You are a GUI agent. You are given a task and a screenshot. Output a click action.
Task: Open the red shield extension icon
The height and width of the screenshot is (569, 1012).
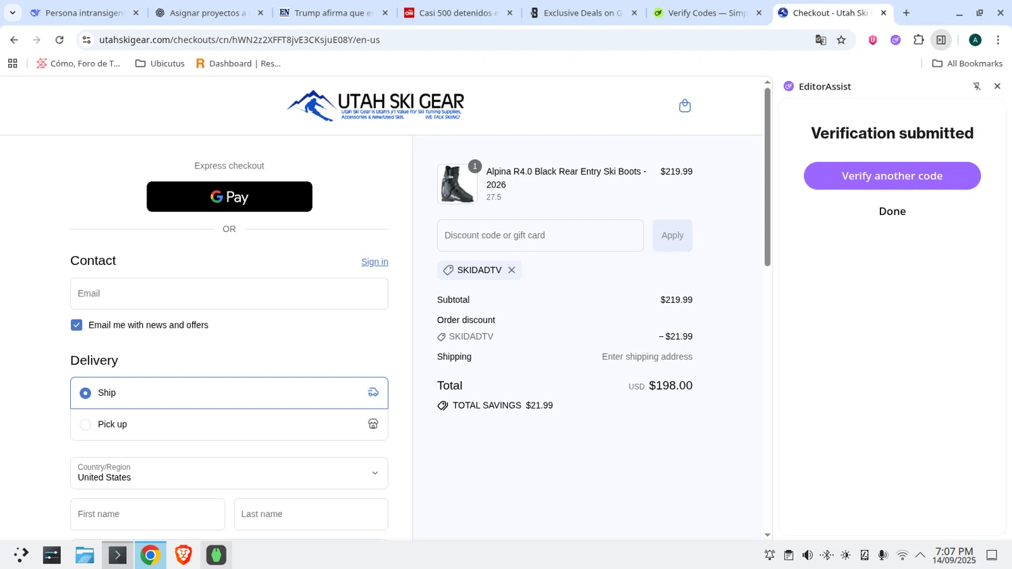(872, 40)
